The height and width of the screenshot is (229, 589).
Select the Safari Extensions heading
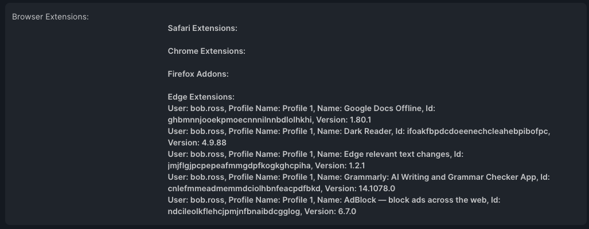click(202, 28)
